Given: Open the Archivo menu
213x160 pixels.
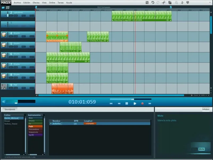Looking at the screenshot, I should 17,3.
